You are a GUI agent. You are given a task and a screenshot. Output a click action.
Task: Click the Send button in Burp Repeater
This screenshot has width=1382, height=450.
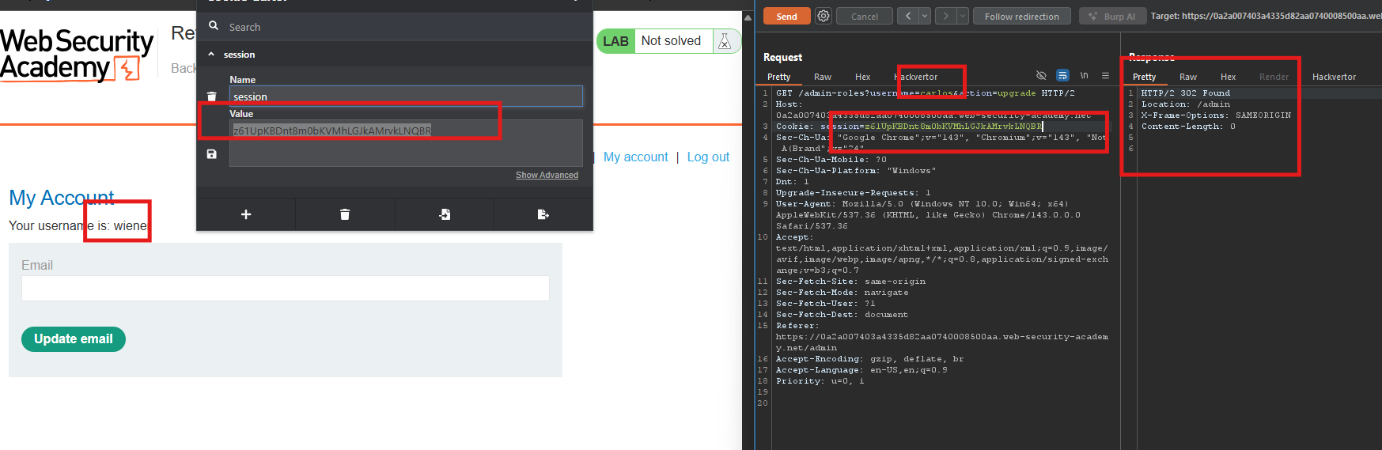click(786, 17)
